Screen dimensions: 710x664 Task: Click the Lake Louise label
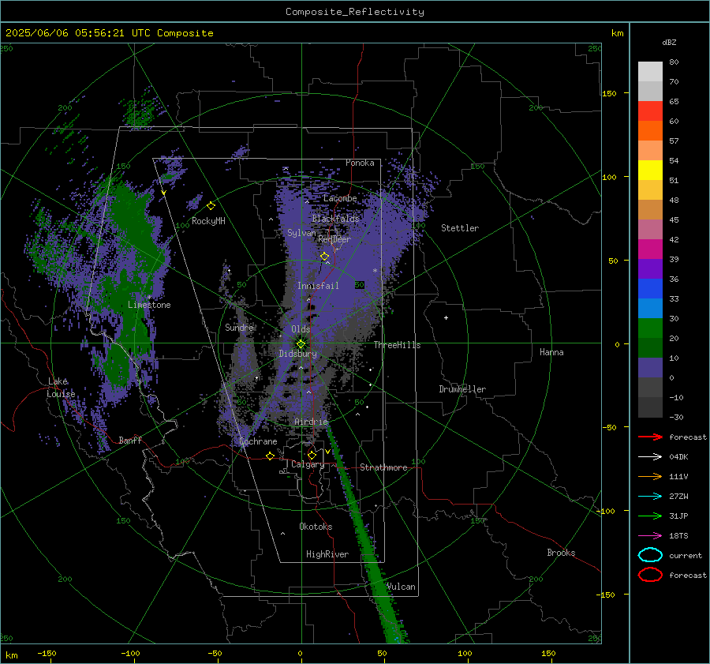pyautogui.click(x=61, y=388)
